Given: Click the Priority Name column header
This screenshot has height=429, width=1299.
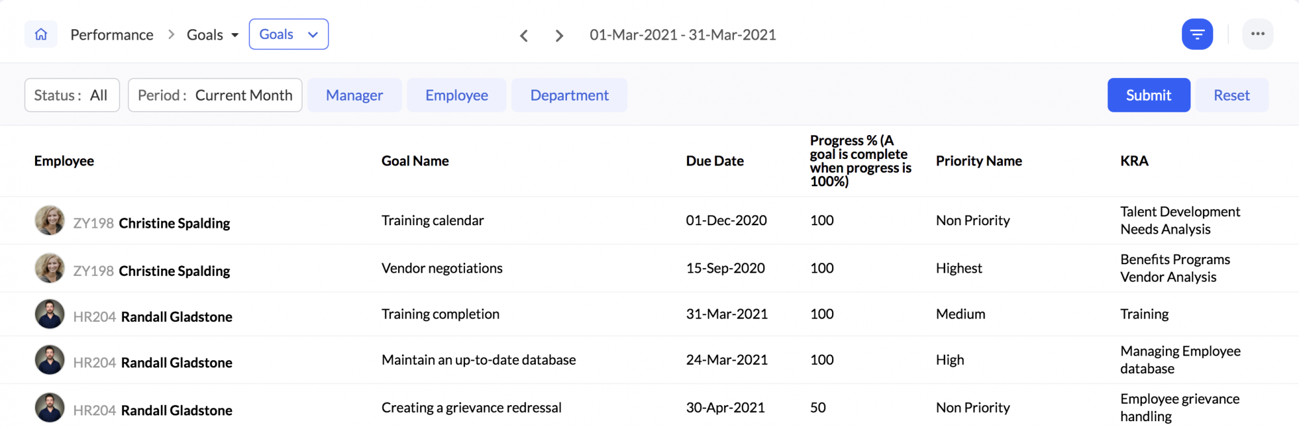Looking at the screenshot, I should 979,161.
